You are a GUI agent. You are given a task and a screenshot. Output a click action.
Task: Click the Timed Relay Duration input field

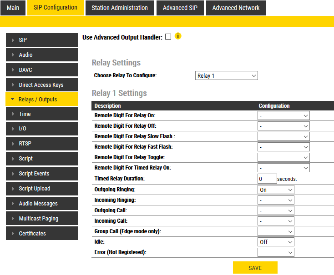tap(267, 179)
